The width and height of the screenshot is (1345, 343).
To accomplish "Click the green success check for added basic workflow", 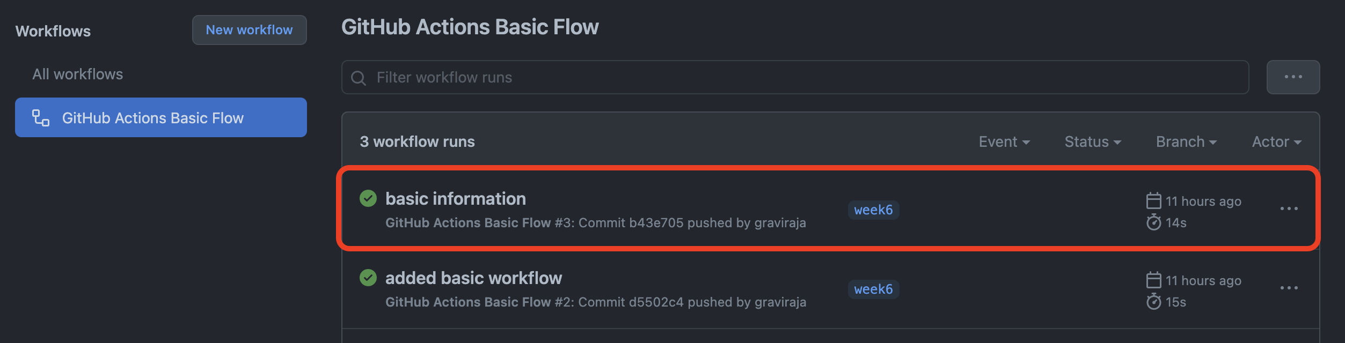I will pos(368,278).
